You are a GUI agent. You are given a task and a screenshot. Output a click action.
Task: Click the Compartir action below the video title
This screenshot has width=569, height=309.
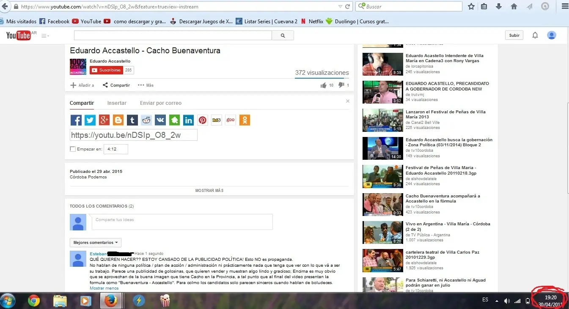(116, 85)
